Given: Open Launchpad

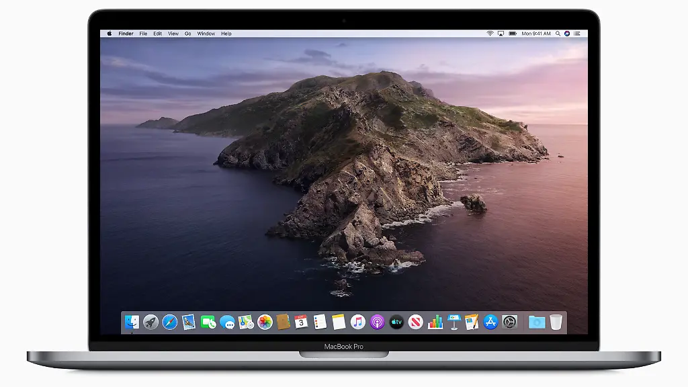Looking at the screenshot, I should 150,321.
